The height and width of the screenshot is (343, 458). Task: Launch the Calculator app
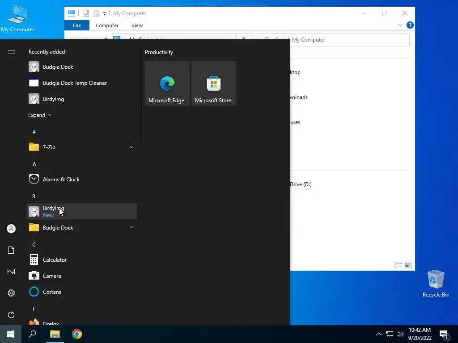(x=82, y=259)
